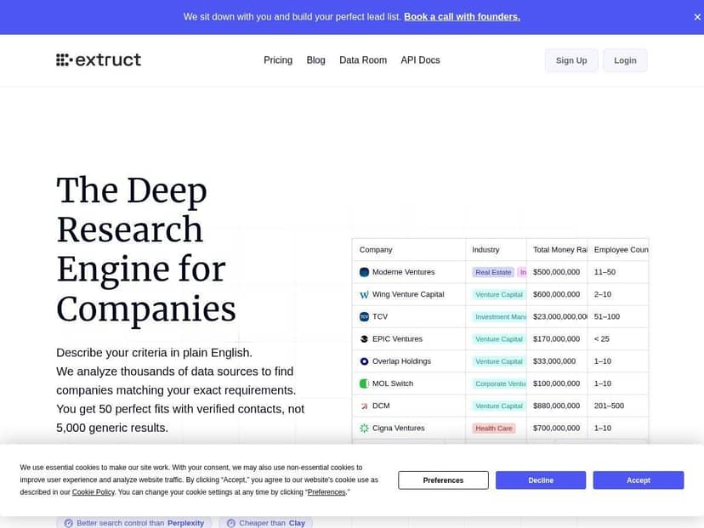The image size is (704, 528).
Task: Follow the Book a call with founders link
Action: [462, 17]
